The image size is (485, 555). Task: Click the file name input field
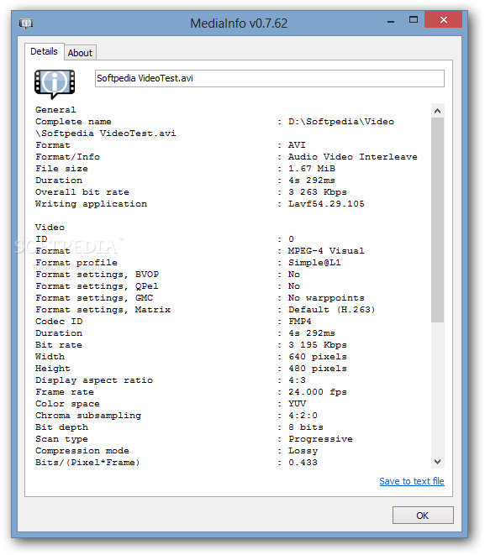pyautogui.click(x=270, y=78)
